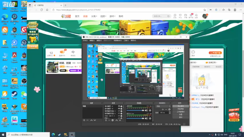This screenshot has width=244, height=137.
Task: Click the OBS Studio icon in taskbar
Action: click(x=72, y=134)
